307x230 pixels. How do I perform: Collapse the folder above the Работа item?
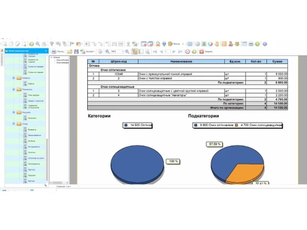[x=14, y=78]
